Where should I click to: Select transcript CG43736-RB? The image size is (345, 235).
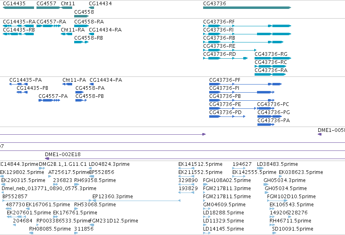(x=243, y=42)
